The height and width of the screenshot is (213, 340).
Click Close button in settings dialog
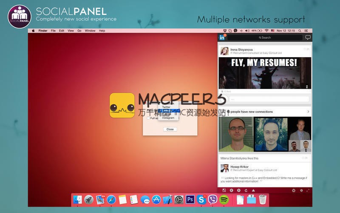tap(170, 129)
